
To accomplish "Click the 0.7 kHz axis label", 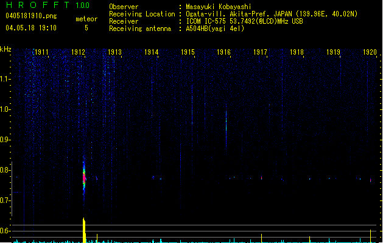I will point(5,200).
